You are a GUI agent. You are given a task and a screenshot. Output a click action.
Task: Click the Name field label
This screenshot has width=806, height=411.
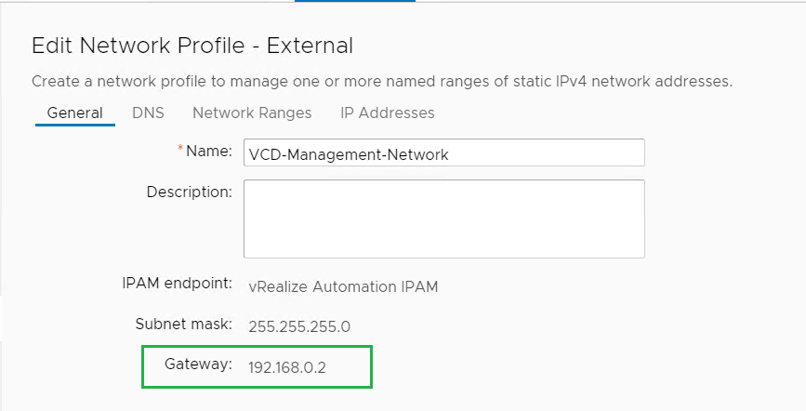tap(209, 151)
